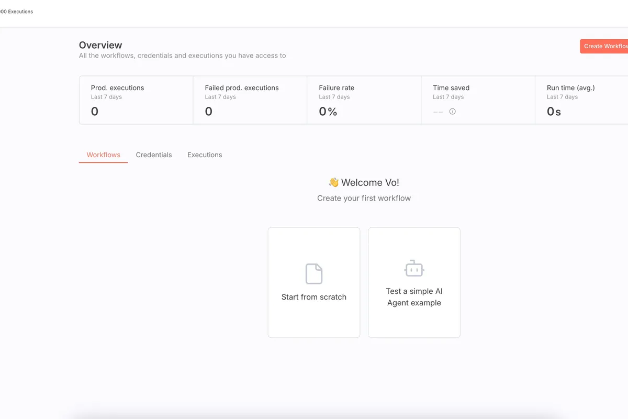Click the workflows, credentials and executions subtitle
Viewport: 628px width, 419px height.
(182, 56)
